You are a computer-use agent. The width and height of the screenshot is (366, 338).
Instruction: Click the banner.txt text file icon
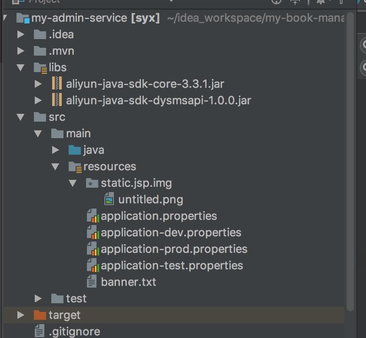[x=92, y=282]
